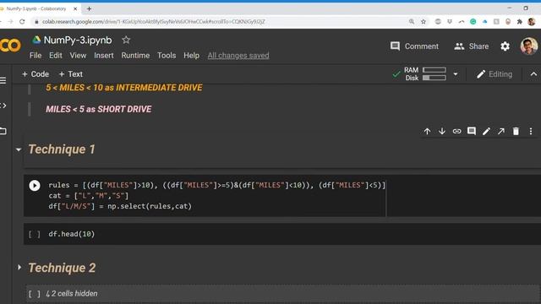Check the Disk usage bar
This screenshot has height=304, width=541.
(434, 78)
